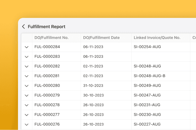The width and height of the screenshot is (196, 130).
Task: Click date cell 31-10-2023
Action: click(x=106, y=86)
